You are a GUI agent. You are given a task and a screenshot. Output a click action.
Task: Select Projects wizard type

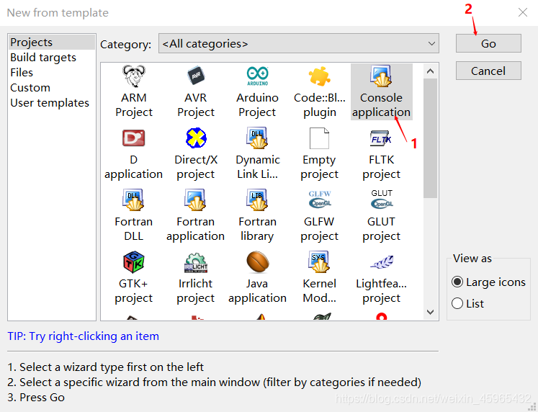[51, 42]
